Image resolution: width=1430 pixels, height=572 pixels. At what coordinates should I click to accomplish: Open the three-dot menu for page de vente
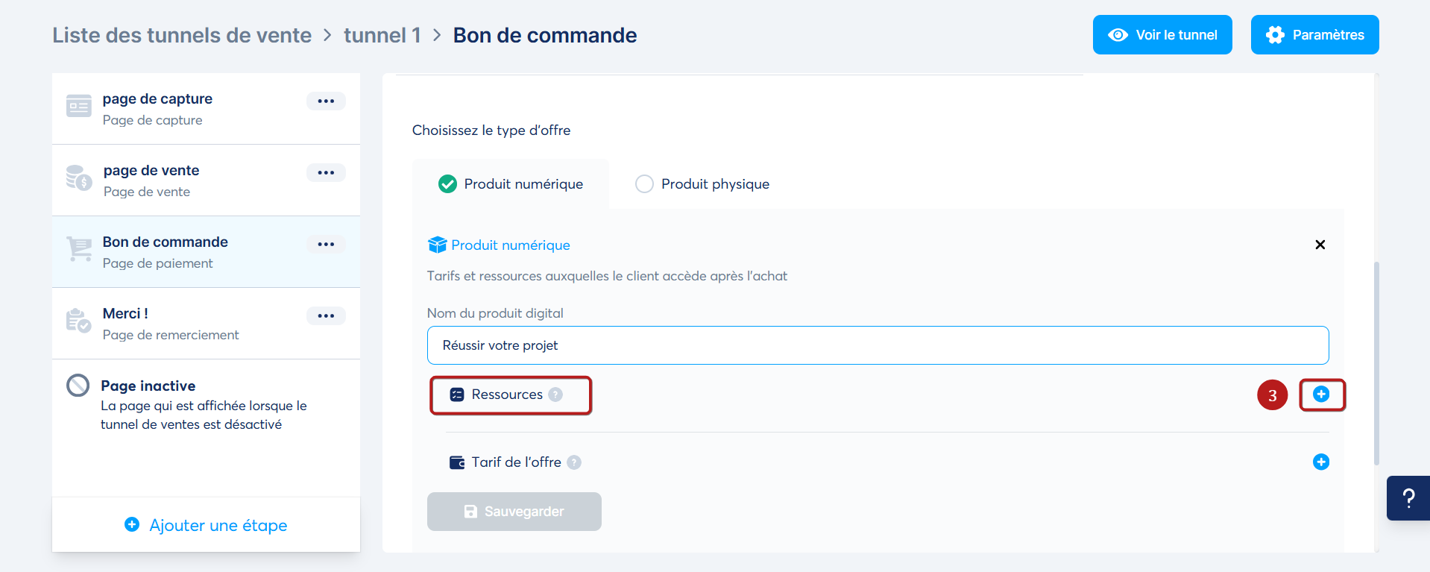326,173
